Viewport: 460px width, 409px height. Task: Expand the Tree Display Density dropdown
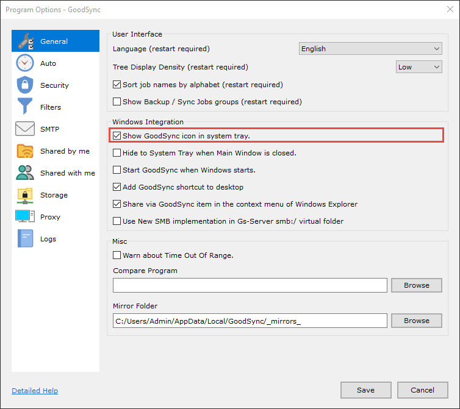(x=419, y=67)
